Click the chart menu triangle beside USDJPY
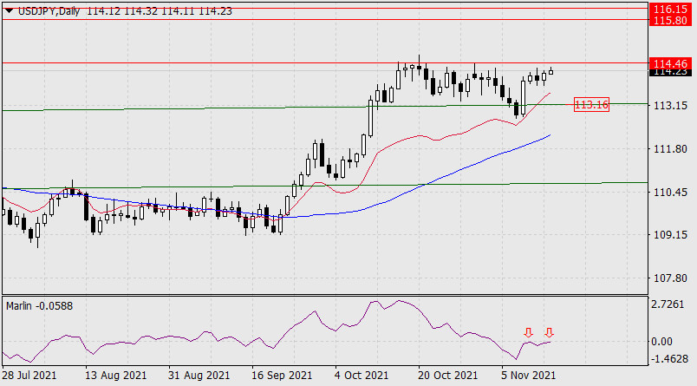 tap(9, 11)
